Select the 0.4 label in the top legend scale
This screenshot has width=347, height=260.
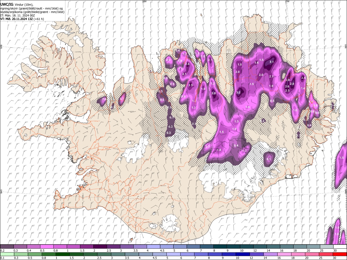(29, 251)
